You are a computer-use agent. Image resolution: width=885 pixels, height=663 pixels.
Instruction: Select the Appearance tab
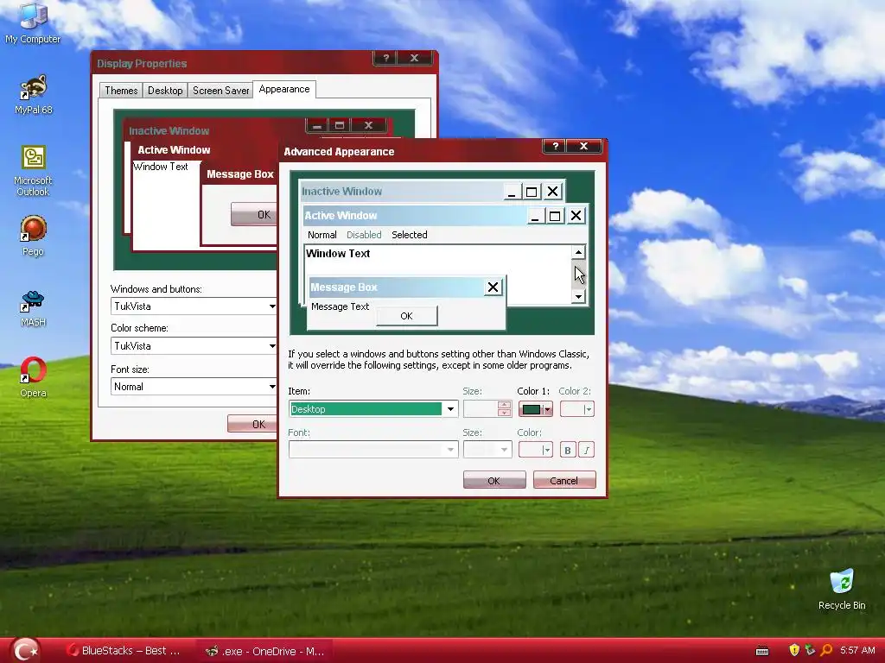click(283, 89)
